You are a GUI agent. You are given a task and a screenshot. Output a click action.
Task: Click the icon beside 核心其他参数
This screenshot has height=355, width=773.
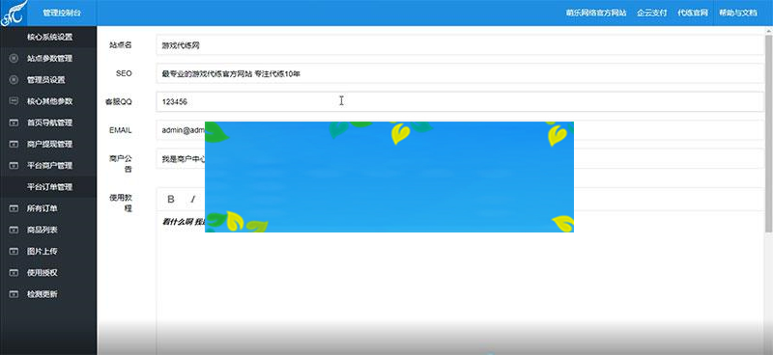click(x=14, y=101)
